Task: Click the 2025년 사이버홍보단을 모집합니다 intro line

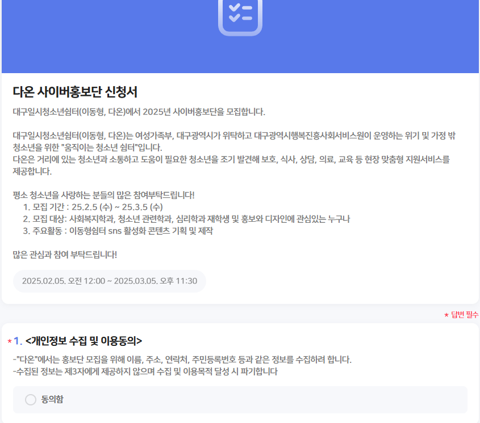Action: pos(139,111)
